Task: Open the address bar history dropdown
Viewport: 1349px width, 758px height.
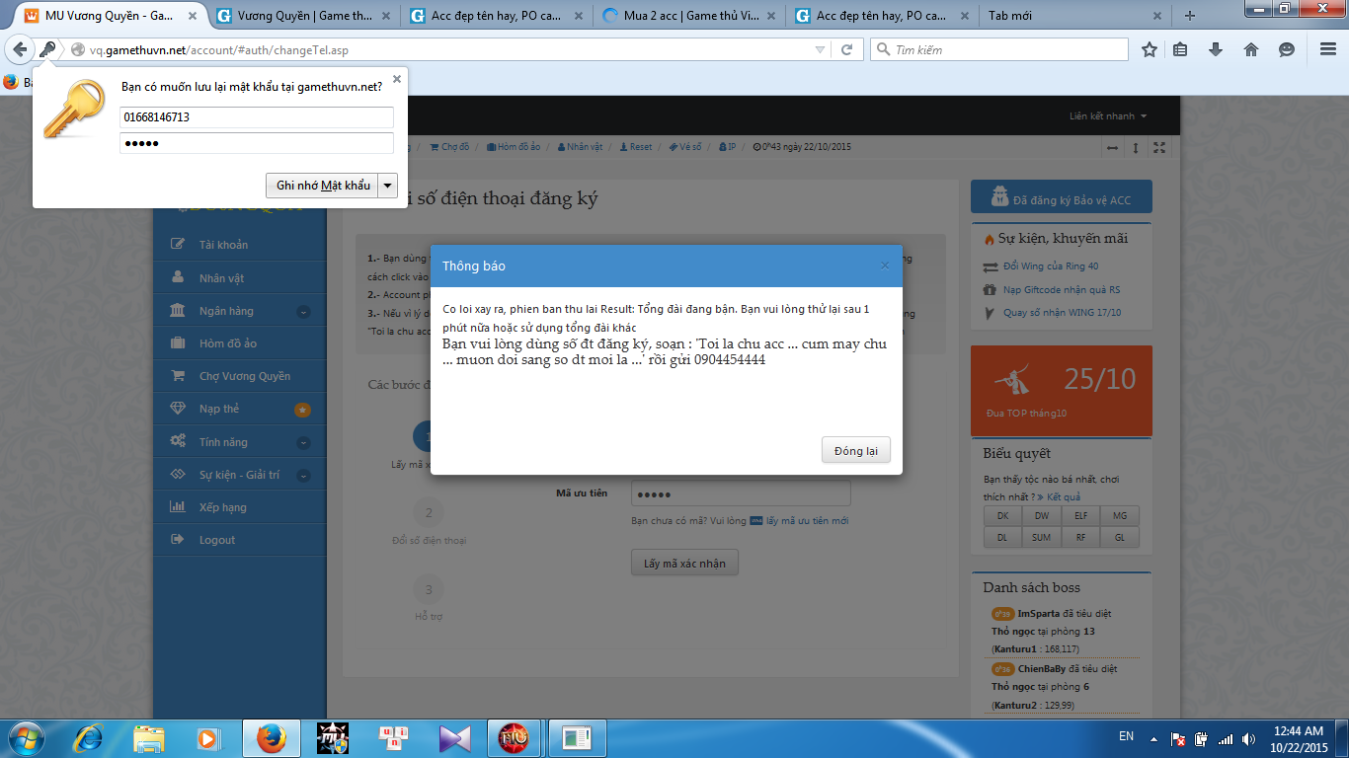Action: click(820, 49)
